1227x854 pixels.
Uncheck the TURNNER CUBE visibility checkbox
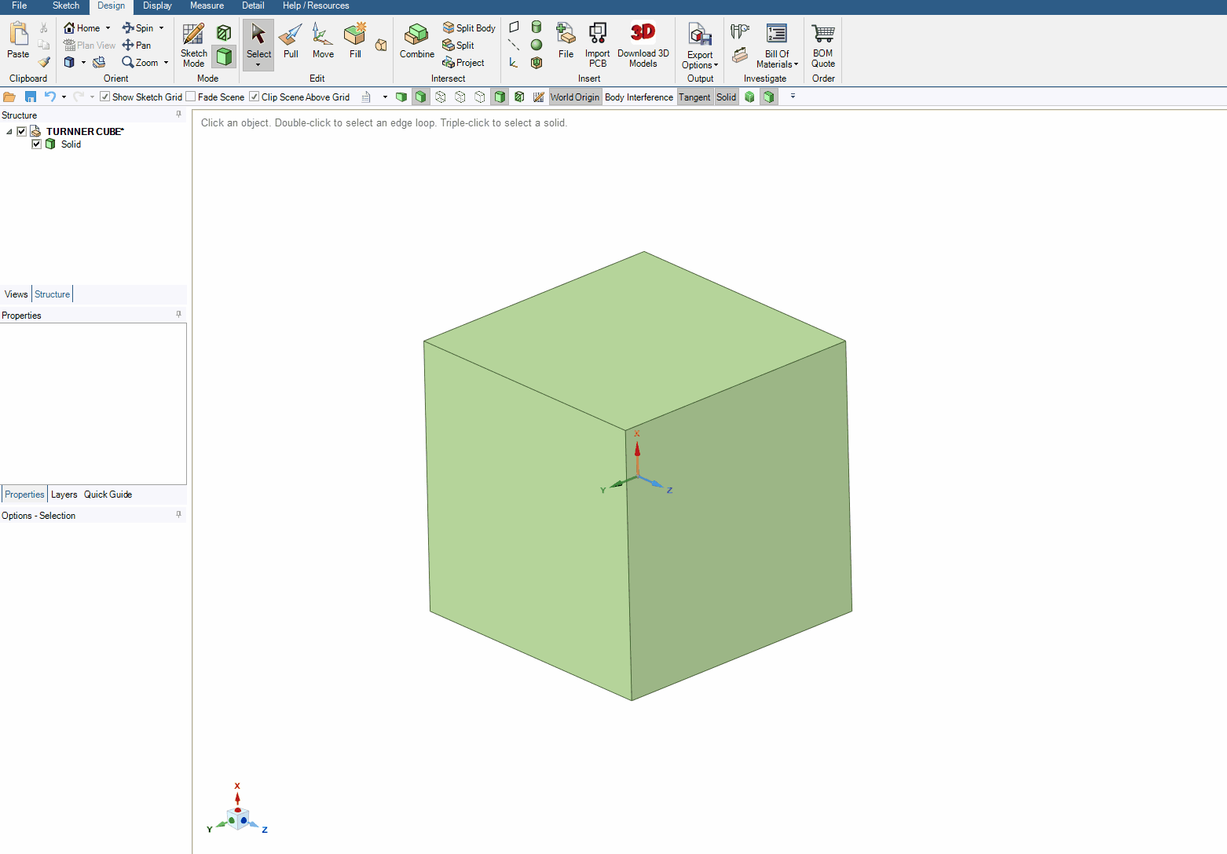[22, 131]
